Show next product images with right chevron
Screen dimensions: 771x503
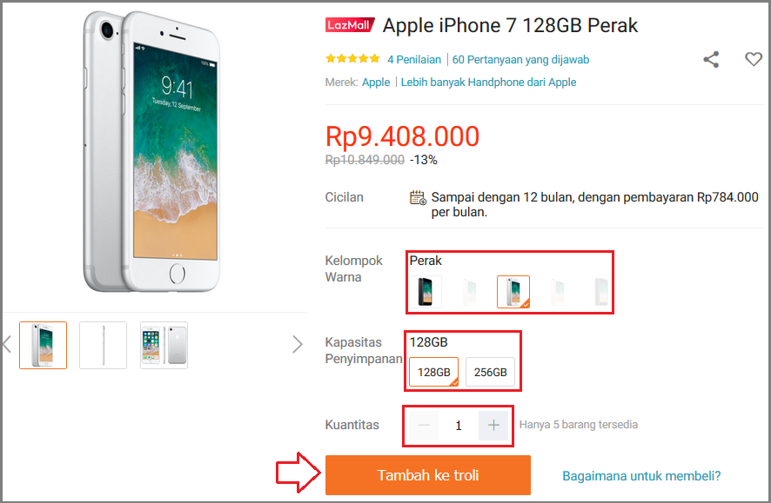pos(297,345)
